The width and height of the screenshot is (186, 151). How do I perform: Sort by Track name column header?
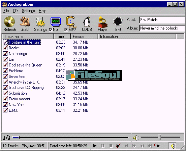pyautogui.click(x=28, y=37)
